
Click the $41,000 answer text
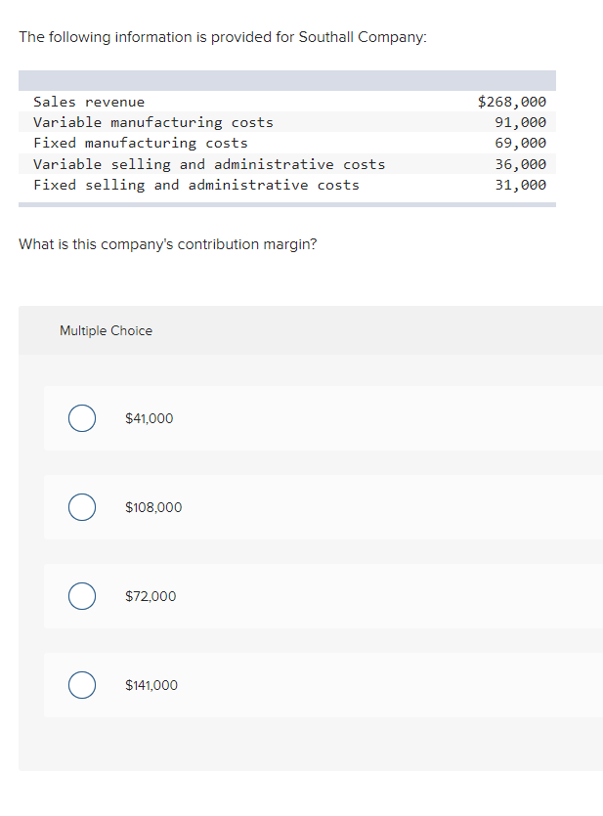(x=150, y=418)
